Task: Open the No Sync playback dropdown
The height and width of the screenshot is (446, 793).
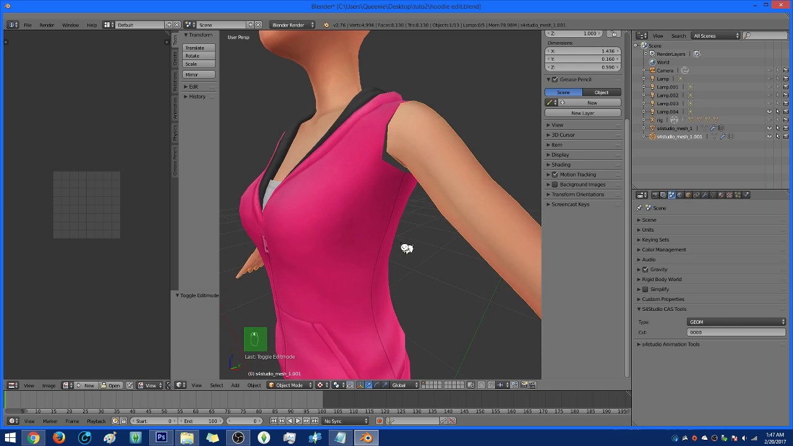Action: (x=346, y=421)
